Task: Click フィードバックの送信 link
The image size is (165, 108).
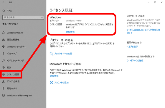Action: [135, 61]
